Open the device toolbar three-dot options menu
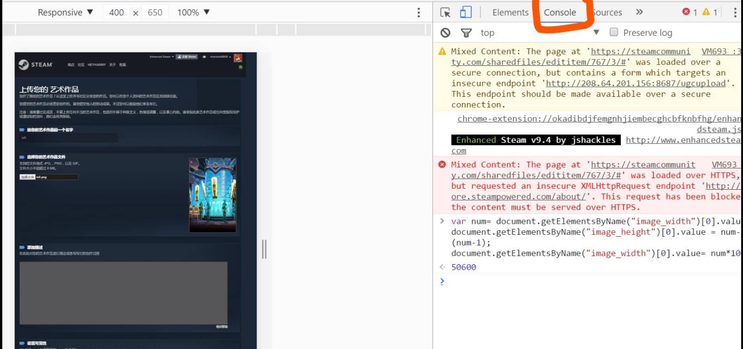This screenshot has width=743, height=349. (x=419, y=12)
